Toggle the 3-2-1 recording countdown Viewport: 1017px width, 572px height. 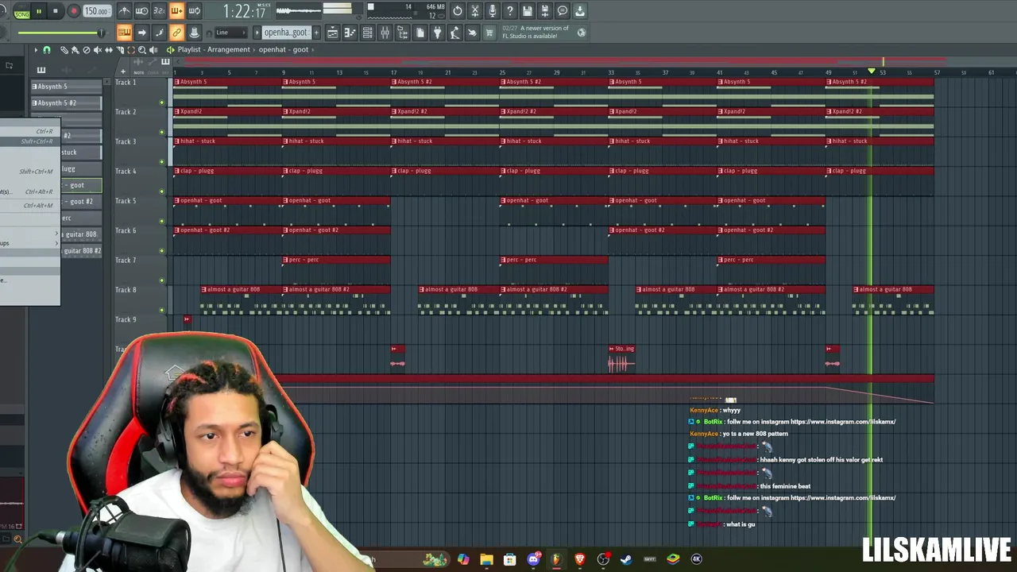pos(159,11)
